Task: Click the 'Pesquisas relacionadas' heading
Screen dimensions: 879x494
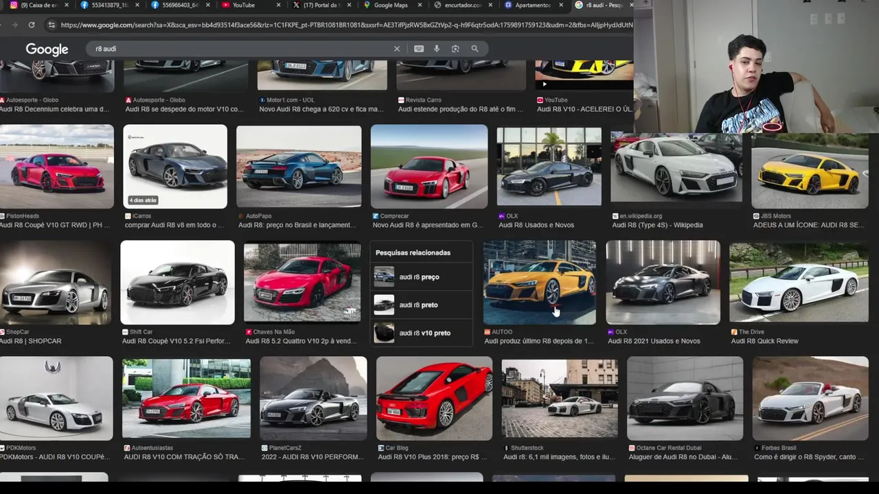Action: pos(413,252)
